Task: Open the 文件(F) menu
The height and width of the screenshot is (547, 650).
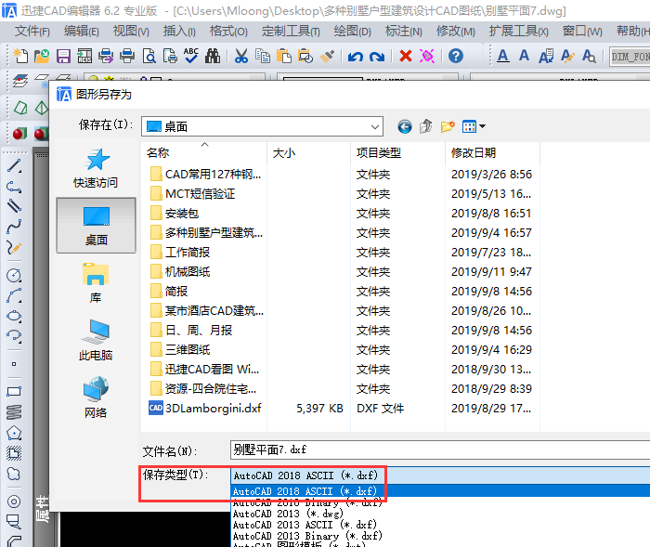Action: pos(32,31)
